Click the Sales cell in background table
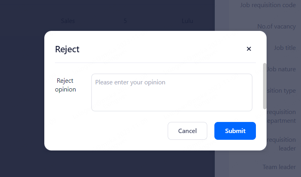Image resolution: width=301 pixels, height=177 pixels. [68, 21]
